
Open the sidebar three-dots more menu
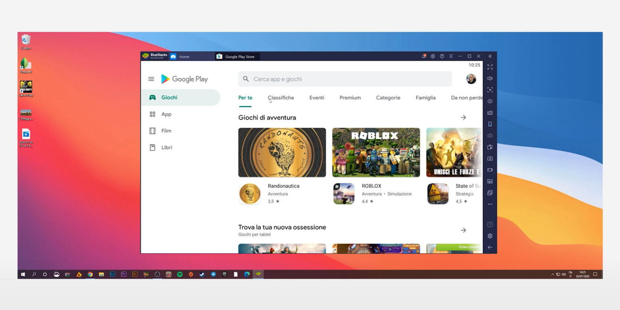(x=490, y=204)
